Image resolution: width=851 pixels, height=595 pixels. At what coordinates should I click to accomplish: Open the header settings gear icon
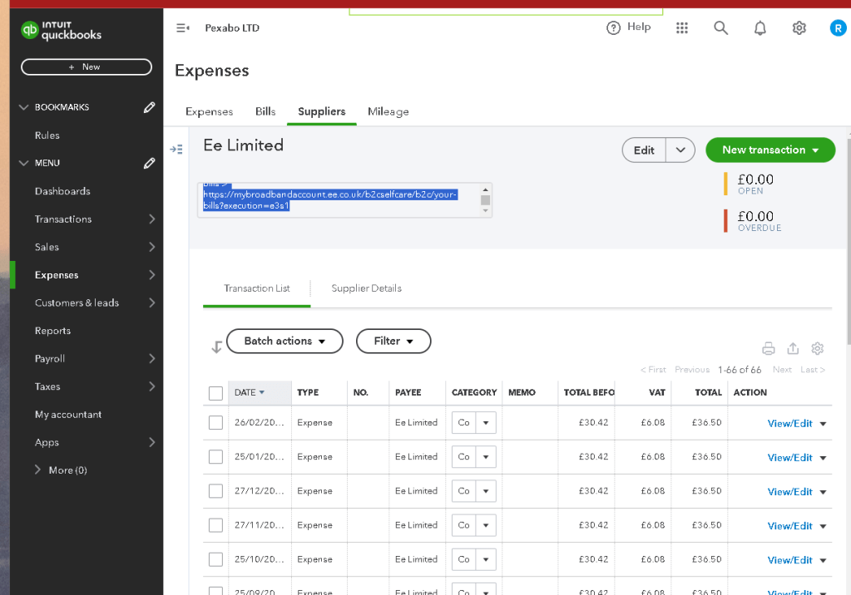[799, 27]
